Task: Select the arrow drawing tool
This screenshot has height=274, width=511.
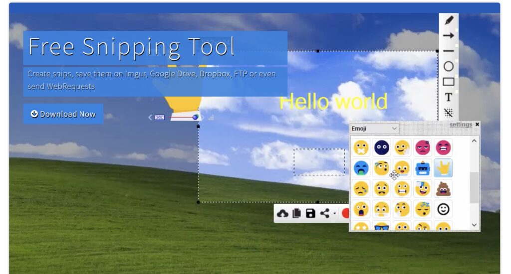Action: [x=449, y=35]
